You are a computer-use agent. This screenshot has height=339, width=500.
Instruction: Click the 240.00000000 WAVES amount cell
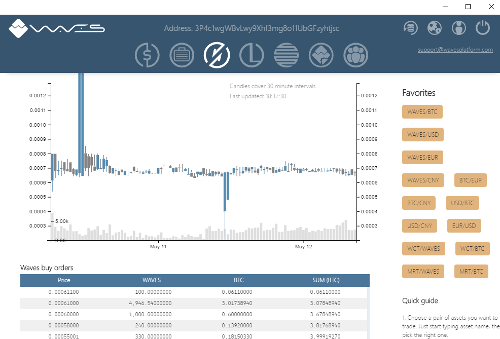[x=153, y=326]
